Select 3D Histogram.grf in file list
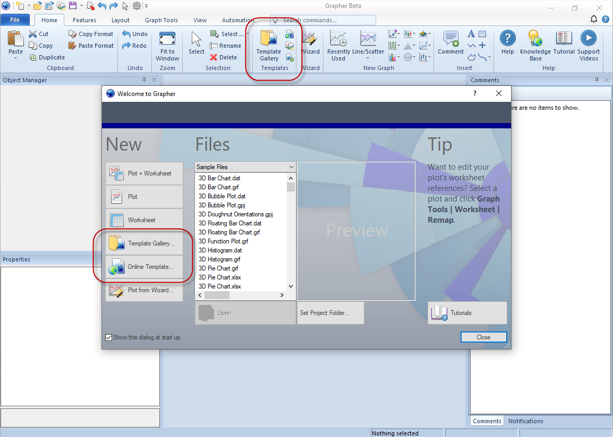Image resolution: width=613 pixels, height=437 pixels. (x=219, y=259)
